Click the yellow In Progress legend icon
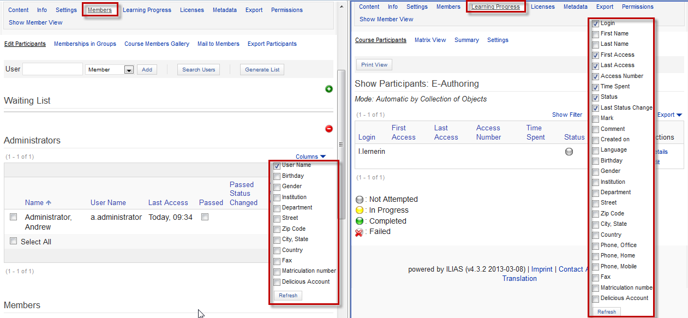688x318 pixels. [x=360, y=211]
